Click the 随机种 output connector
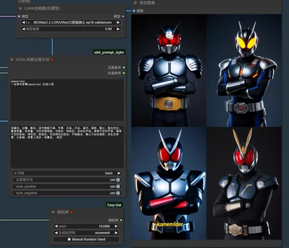Image resolution: width=289 pixels, height=248 pixels. [x=121, y=220]
